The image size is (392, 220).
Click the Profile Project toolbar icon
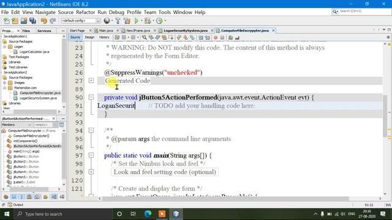coord(159,21)
